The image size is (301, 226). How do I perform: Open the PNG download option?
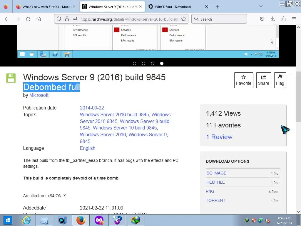click(210, 191)
